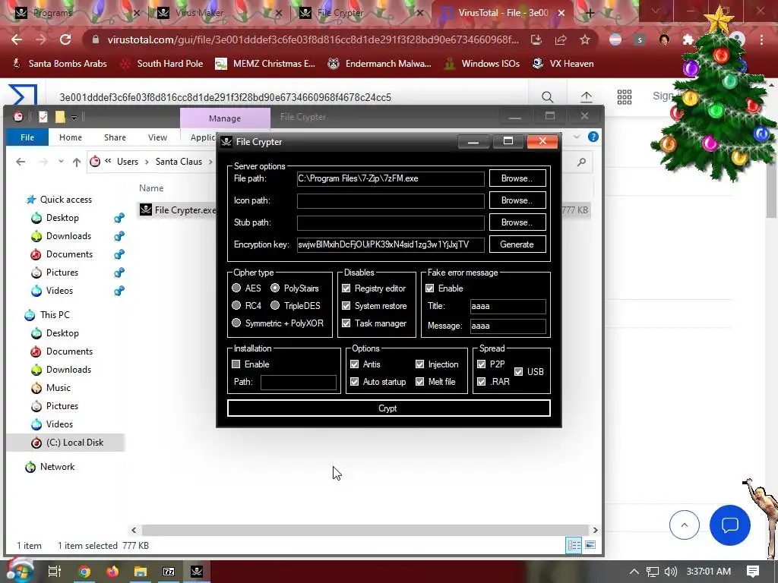Show hidden system tray icons chevron
The height and width of the screenshot is (583, 778).
coord(634,572)
